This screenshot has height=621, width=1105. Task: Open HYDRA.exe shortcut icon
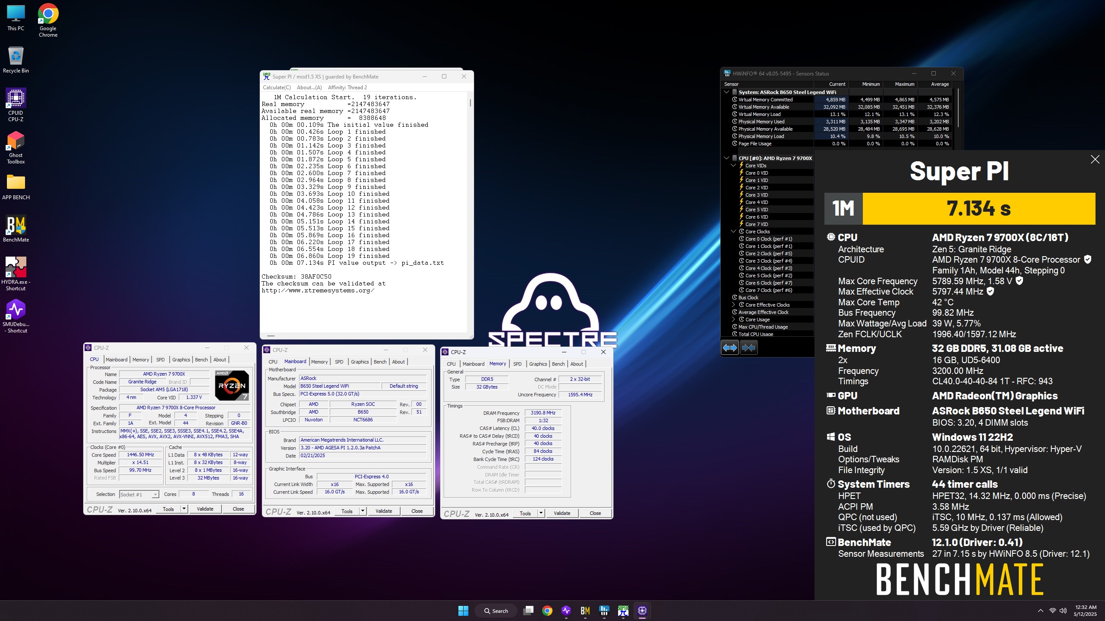point(16,274)
